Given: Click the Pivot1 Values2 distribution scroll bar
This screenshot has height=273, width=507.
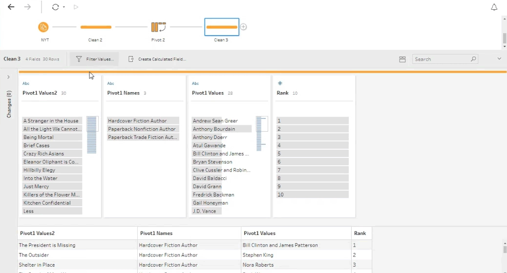Looking at the screenshot, I should 91,135.
